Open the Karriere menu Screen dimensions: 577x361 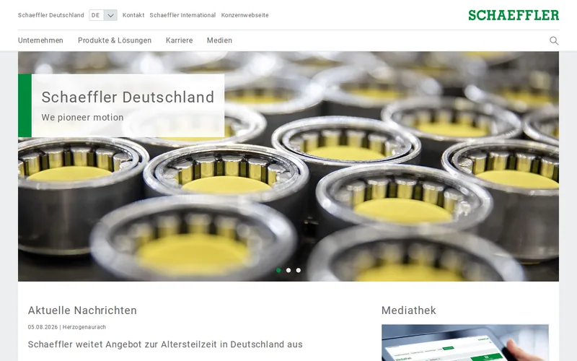coord(179,40)
